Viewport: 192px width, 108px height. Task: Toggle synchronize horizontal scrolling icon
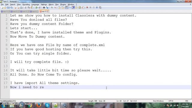62,7
